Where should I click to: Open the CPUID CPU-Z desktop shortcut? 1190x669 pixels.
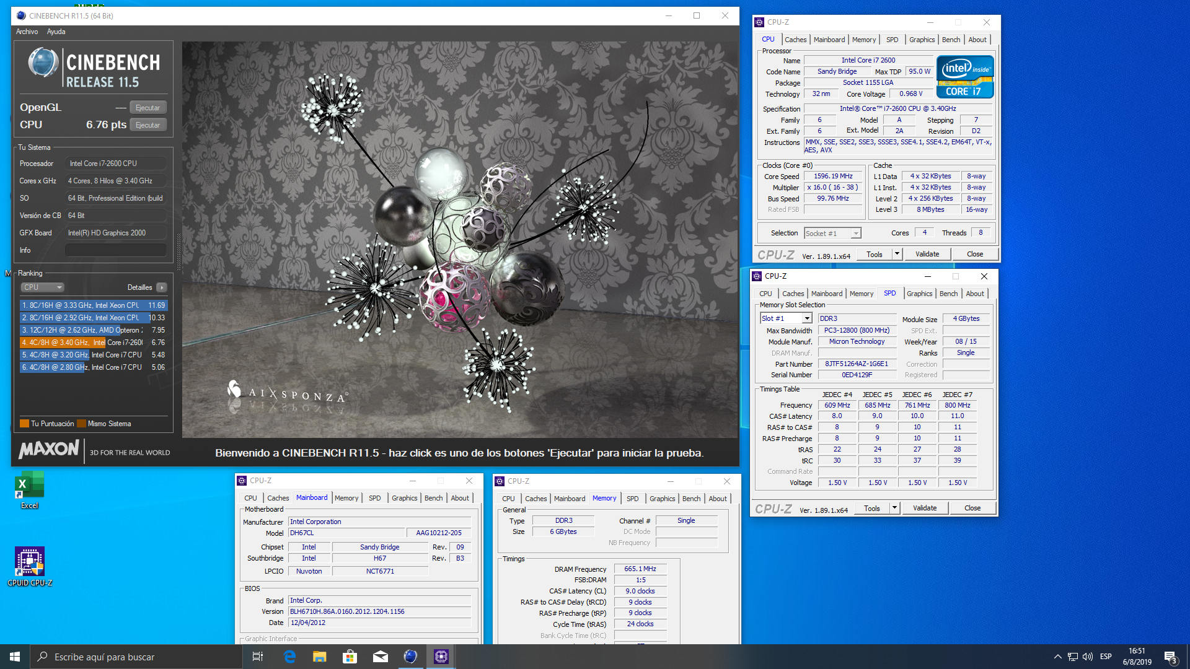pyautogui.click(x=29, y=566)
